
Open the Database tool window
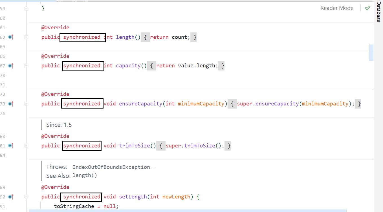point(378,12)
